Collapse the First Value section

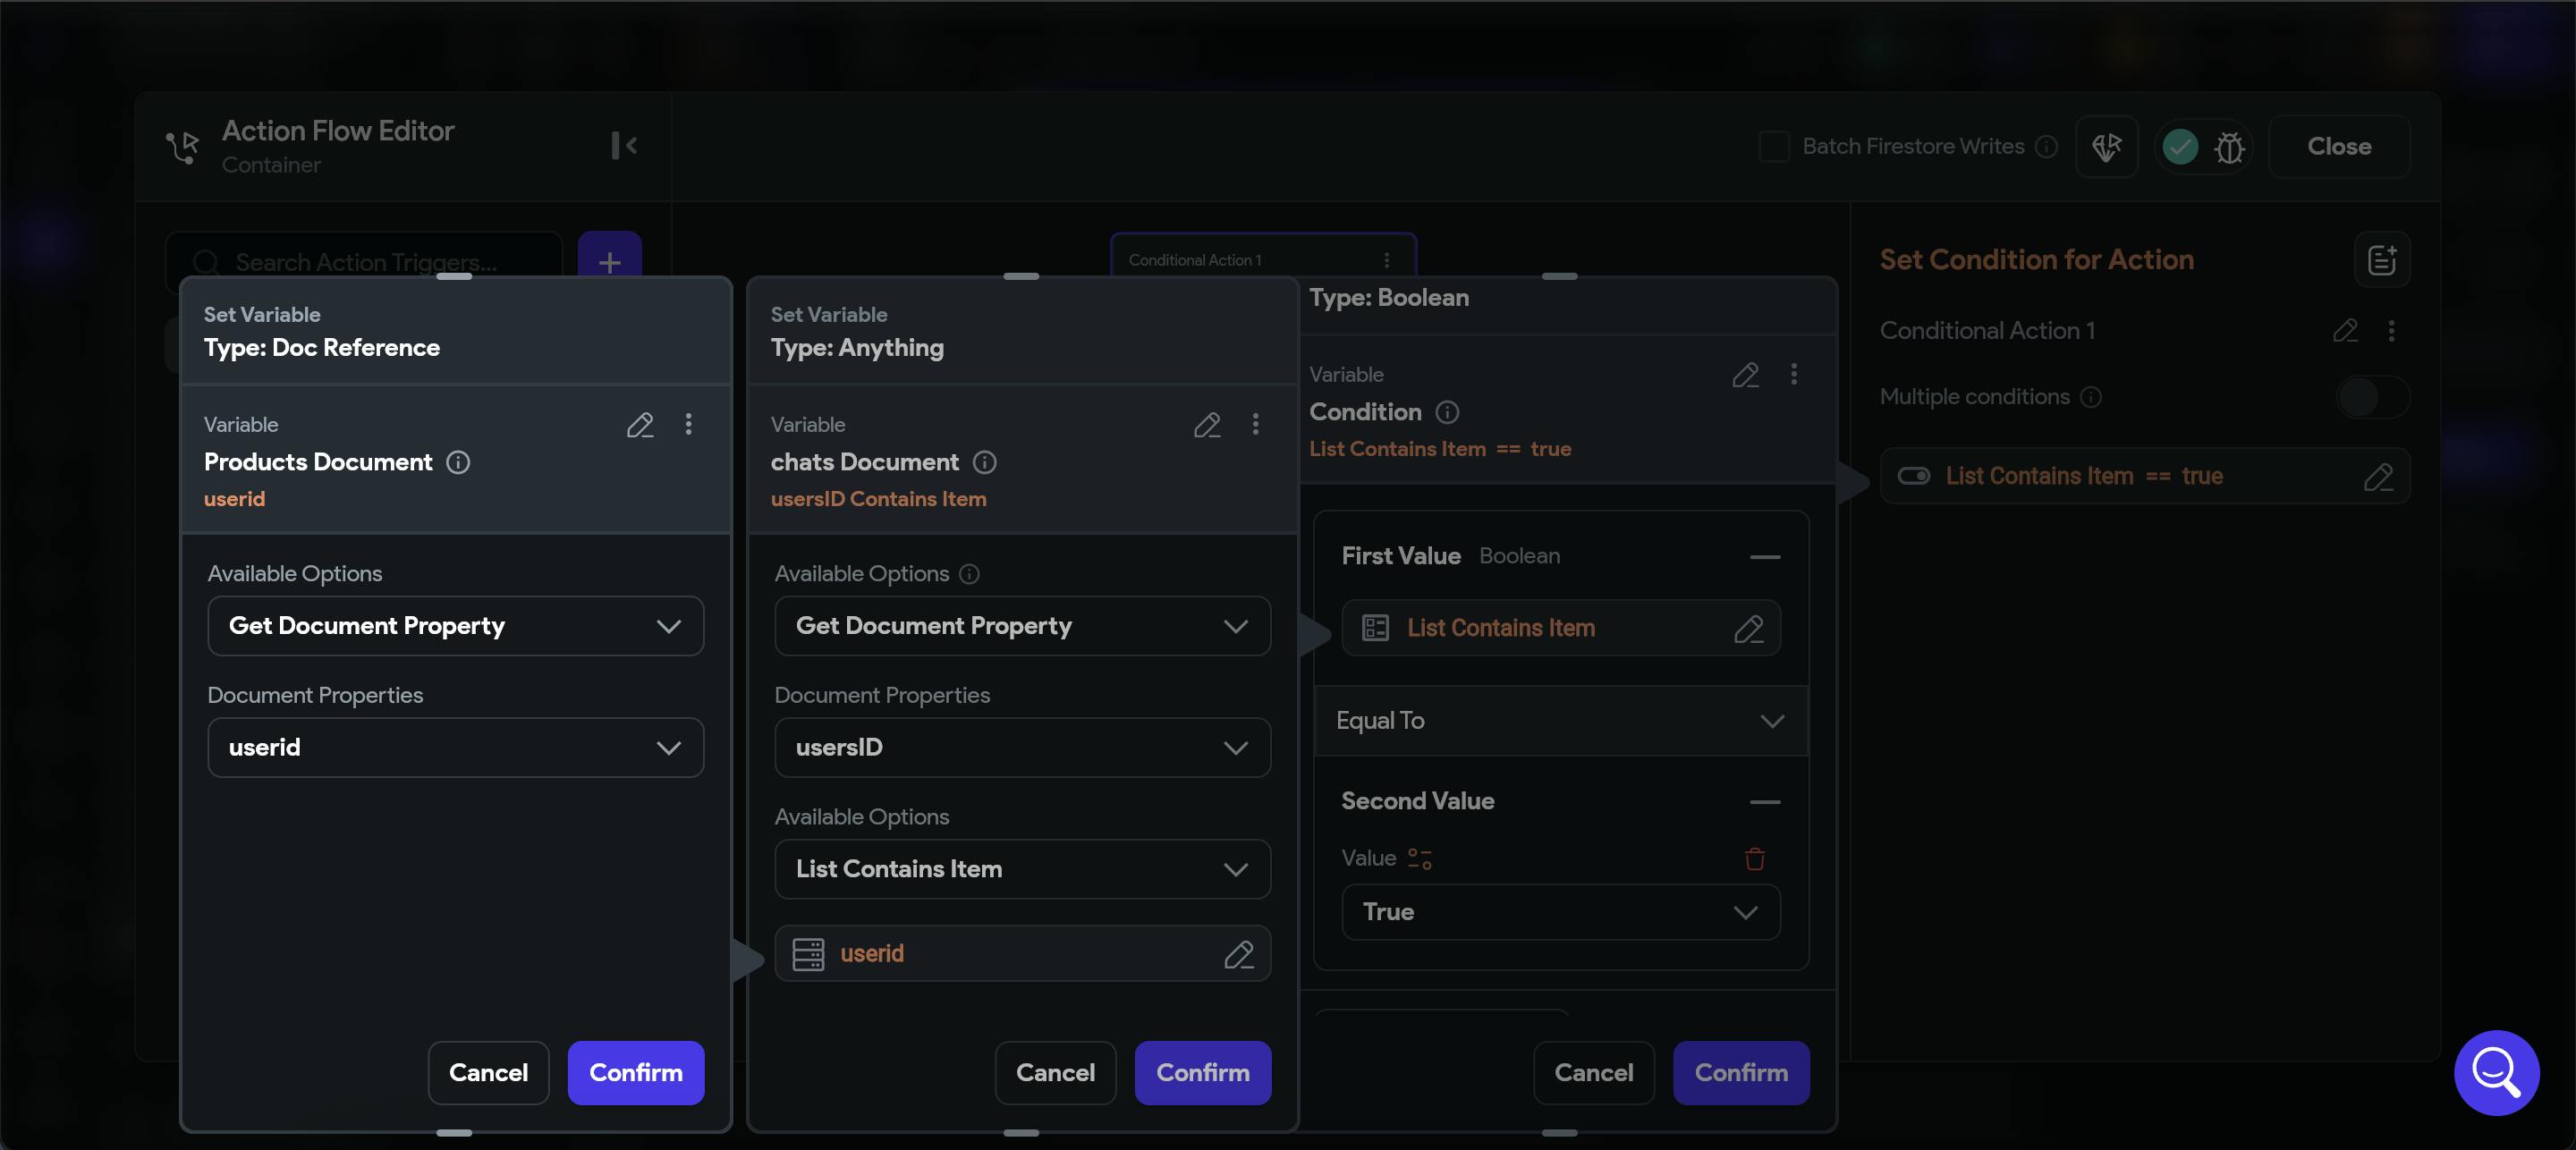(x=1765, y=557)
